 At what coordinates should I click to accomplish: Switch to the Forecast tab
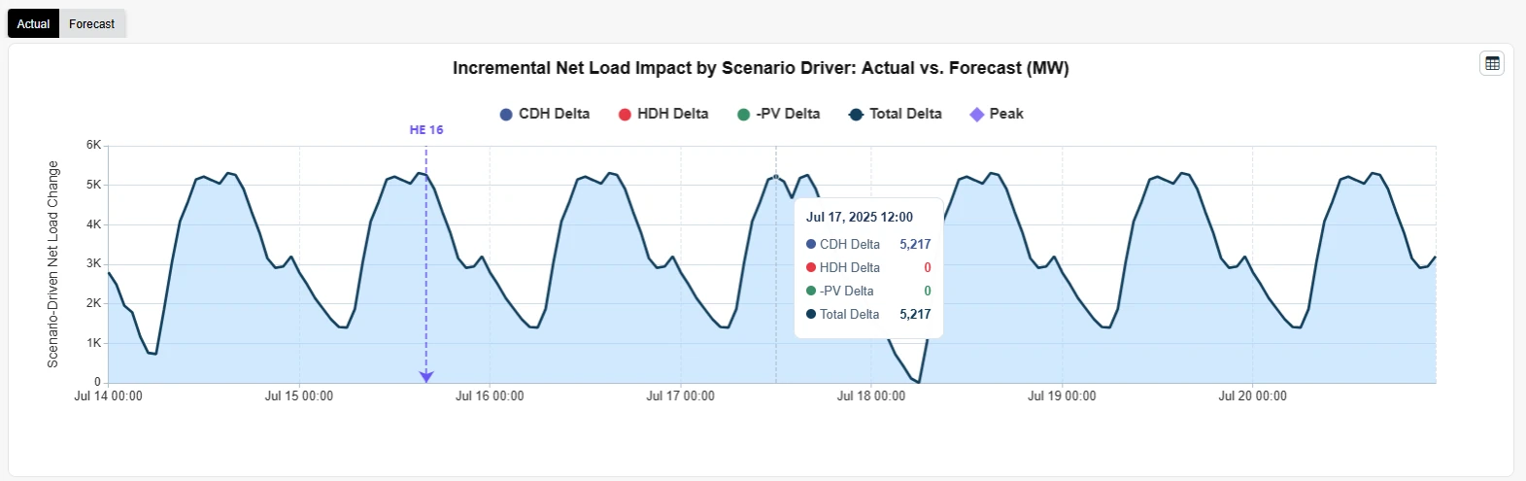[92, 23]
